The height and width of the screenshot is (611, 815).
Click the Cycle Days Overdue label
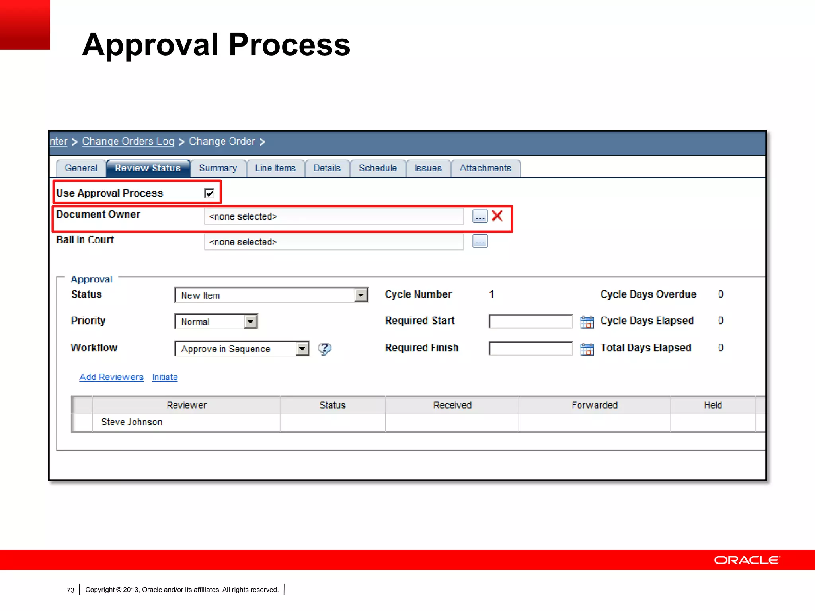pos(648,294)
